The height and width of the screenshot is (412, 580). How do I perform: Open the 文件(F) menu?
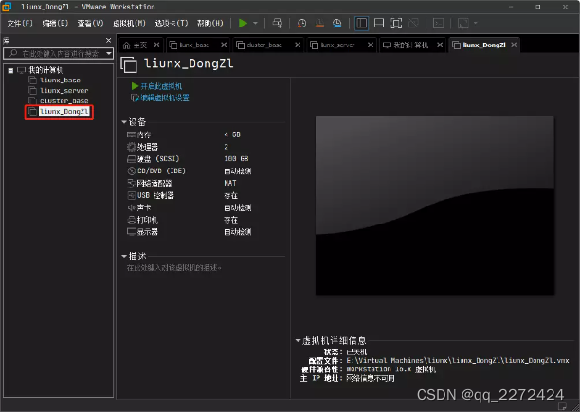coord(20,24)
